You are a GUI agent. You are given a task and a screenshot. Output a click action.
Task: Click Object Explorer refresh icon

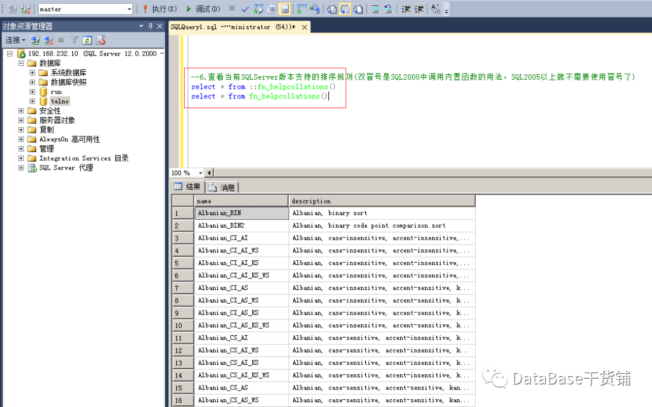(87, 40)
